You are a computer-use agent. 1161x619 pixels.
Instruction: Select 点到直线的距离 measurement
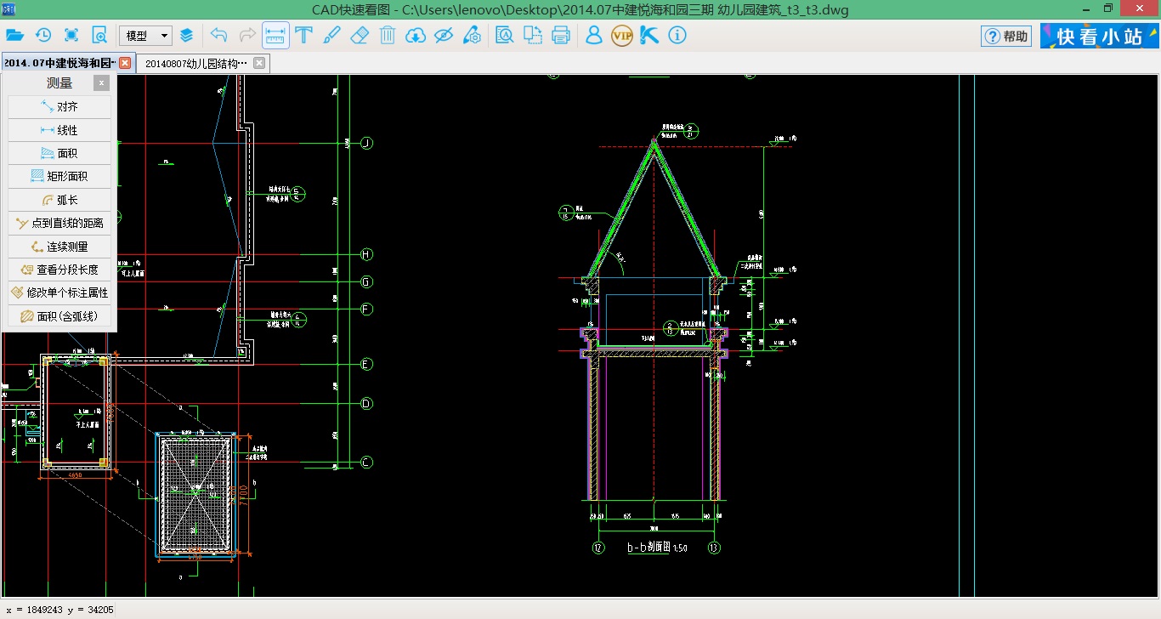click(59, 223)
